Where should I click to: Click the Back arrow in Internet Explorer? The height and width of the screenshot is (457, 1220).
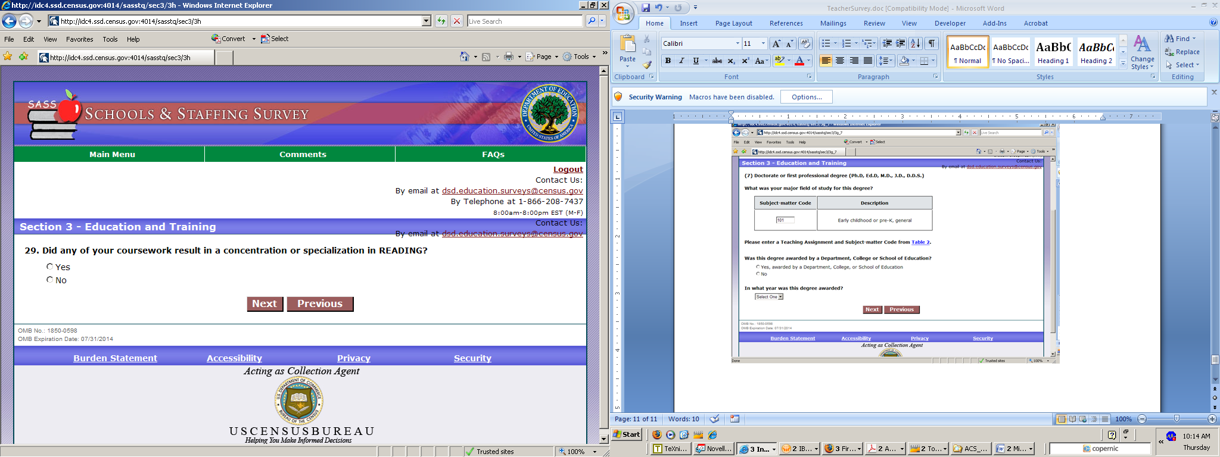pos(9,21)
